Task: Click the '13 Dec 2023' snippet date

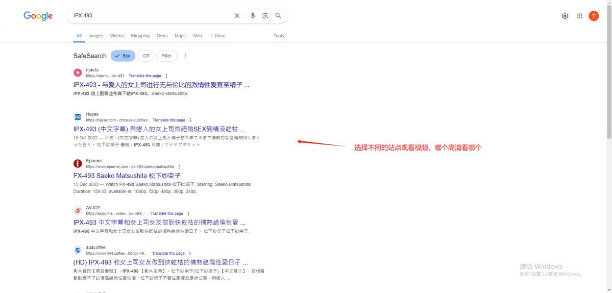Action: [85, 184]
